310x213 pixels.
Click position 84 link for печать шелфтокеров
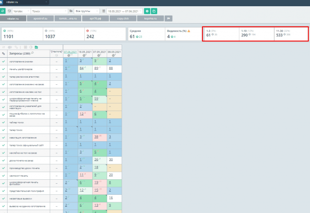(x=82, y=68)
